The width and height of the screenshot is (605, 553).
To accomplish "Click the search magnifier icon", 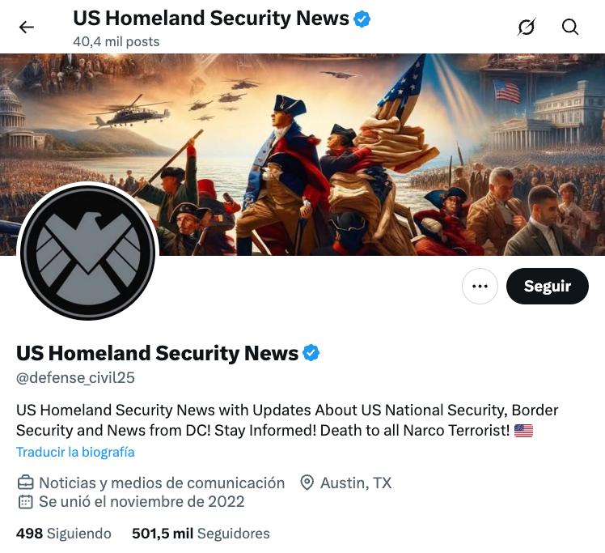I will (570, 28).
